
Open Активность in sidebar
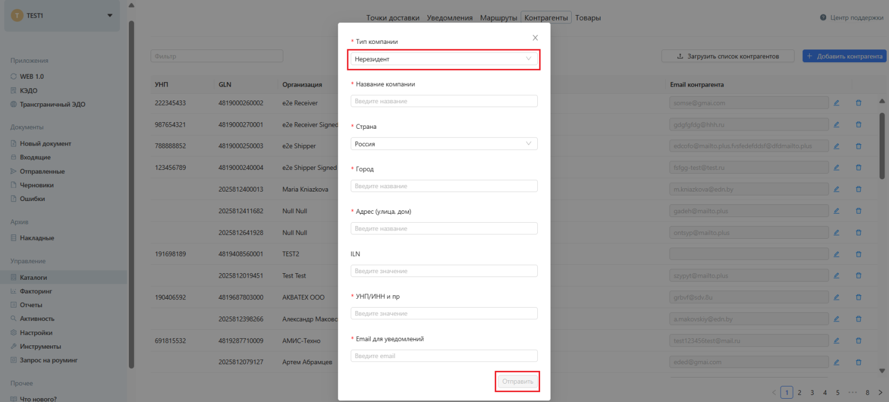(x=32, y=319)
